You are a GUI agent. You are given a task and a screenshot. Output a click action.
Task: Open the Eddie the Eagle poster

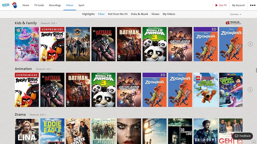(52, 131)
